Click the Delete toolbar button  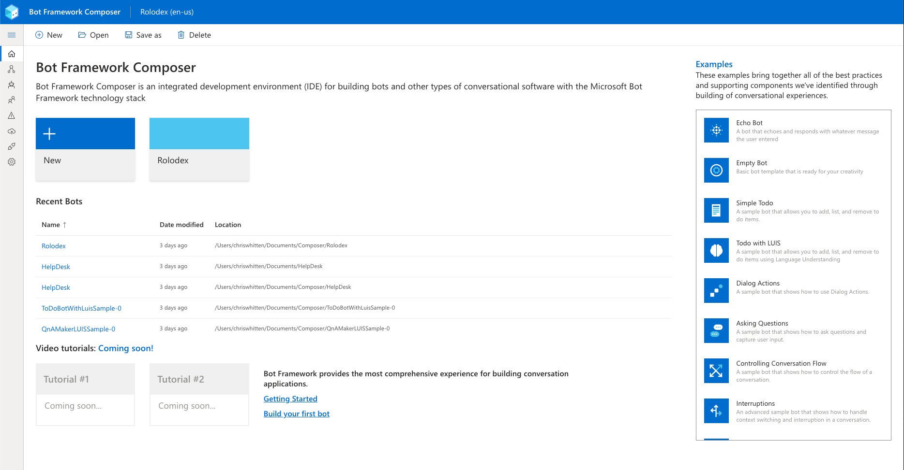(x=195, y=35)
